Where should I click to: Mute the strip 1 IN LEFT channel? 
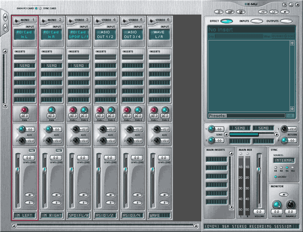click(x=29, y=195)
